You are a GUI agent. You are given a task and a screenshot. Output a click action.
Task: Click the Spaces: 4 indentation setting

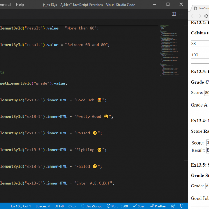42,206
